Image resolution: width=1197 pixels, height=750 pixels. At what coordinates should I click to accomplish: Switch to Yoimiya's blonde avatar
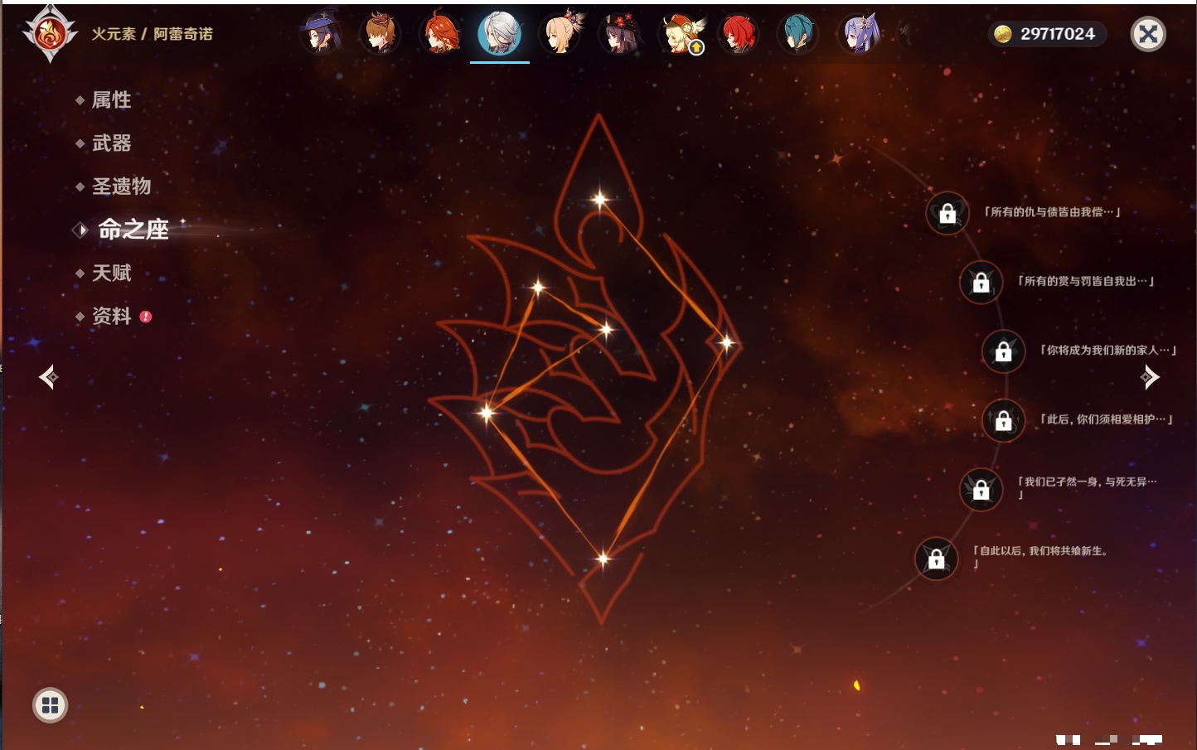(560, 34)
